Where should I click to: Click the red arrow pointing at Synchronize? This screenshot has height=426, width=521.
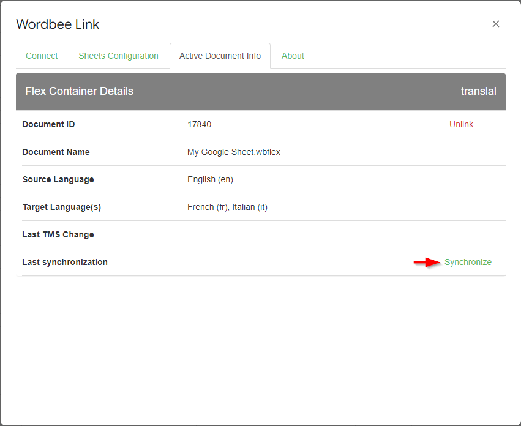[x=427, y=263]
